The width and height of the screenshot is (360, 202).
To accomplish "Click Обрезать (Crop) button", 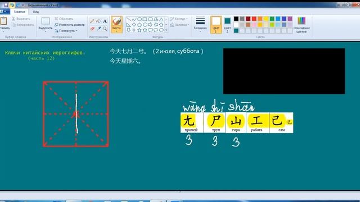I will click(64, 19).
